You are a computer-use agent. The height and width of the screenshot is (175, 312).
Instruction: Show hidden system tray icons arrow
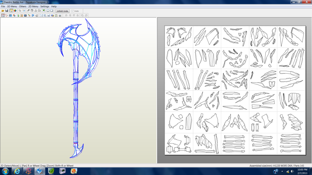coord(282,171)
